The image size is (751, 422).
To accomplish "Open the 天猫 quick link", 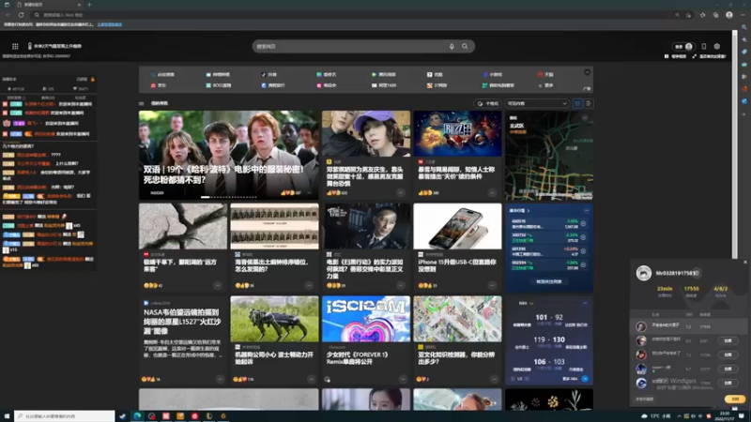I will pyautogui.click(x=545, y=75).
